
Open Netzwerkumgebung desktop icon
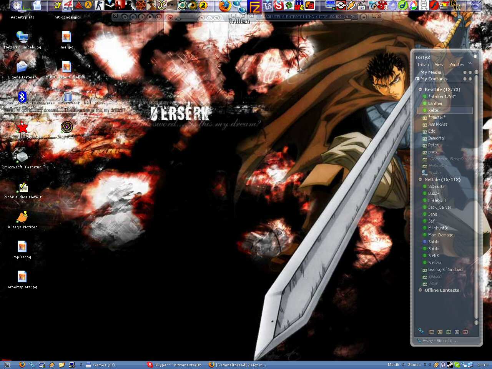pos(22,40)
